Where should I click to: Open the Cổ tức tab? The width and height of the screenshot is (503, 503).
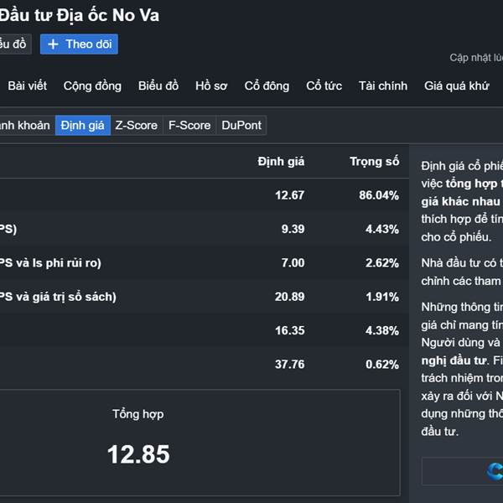click(x=324, y=86)
